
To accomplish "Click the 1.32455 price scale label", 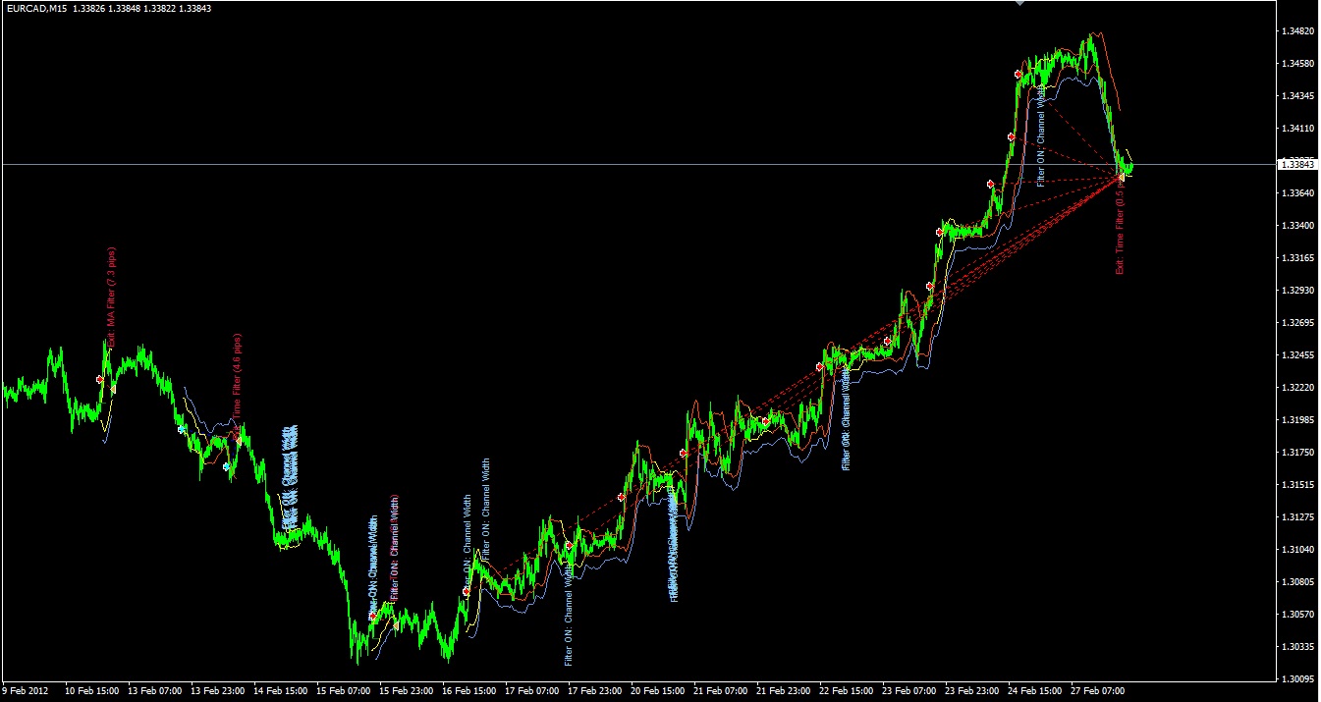I will pos(1298,355).
